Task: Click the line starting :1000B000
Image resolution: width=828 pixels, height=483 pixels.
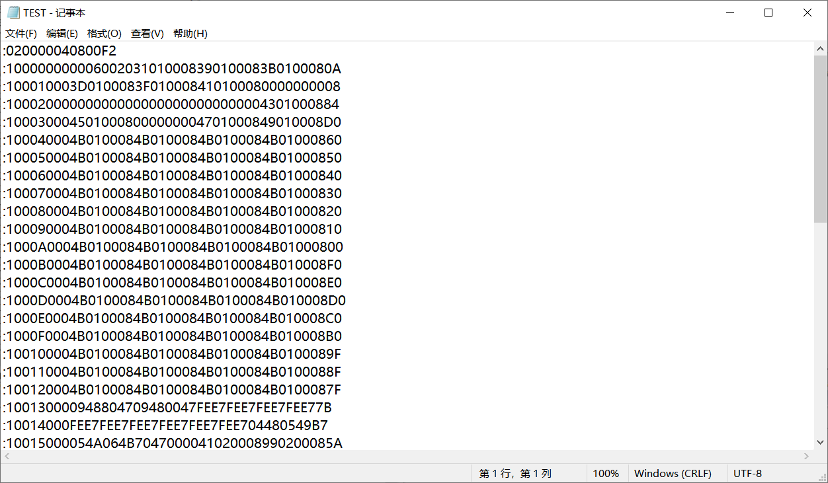Action: (173, 265)
